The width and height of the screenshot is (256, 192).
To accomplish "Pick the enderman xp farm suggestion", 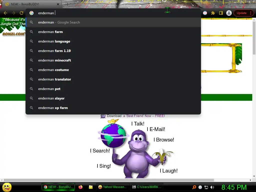I will (x=113, y=108).
